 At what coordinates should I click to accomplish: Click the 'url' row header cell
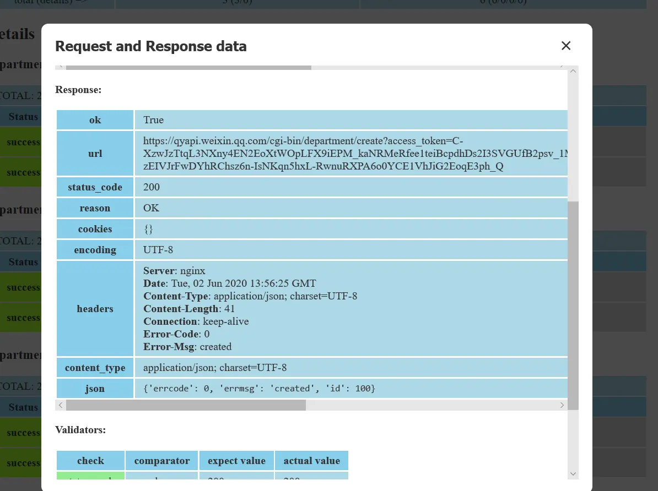pyautogui.click(x=95, y=154)
